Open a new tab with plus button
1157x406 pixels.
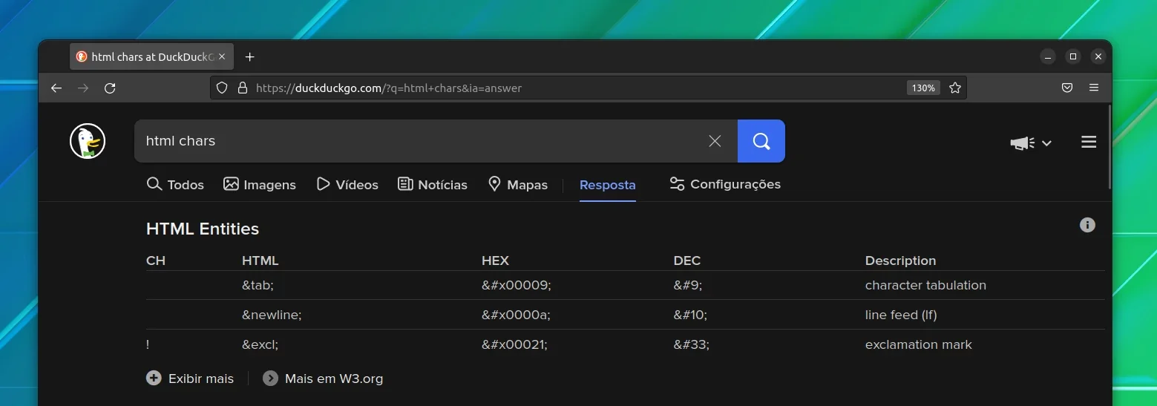click(x=250, y=56)
